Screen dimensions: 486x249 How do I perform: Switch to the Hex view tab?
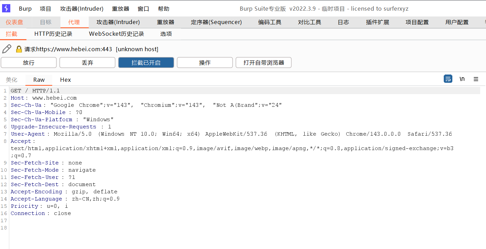click(65, 80)
